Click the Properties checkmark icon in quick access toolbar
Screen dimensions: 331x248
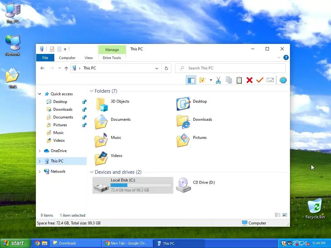click(x=52, y=49)
